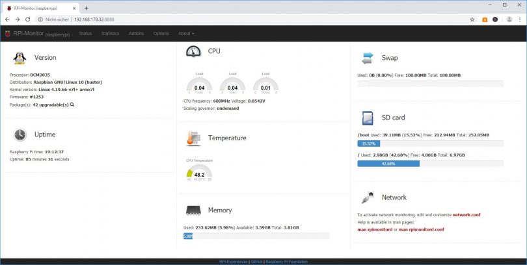Click voltage value 0.8542V
The width and height of the screenshot is (527, 265).
(256, 101)
